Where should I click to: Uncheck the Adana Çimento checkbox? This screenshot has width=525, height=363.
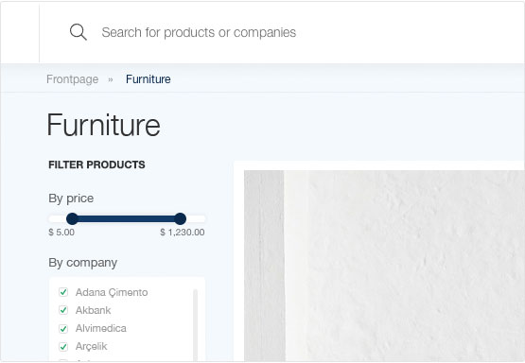coord(63,292)
